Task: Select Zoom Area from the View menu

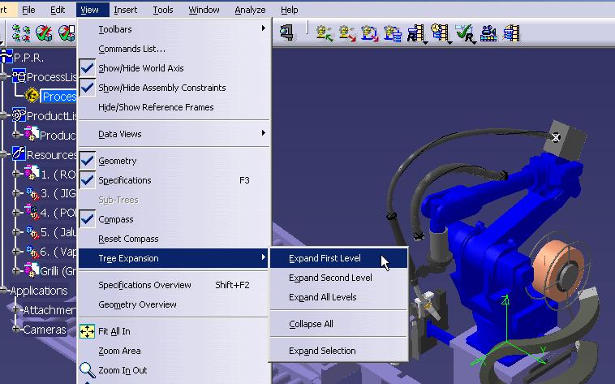Action: click(174, 351)
